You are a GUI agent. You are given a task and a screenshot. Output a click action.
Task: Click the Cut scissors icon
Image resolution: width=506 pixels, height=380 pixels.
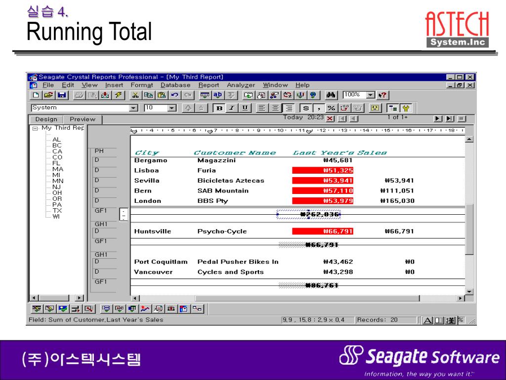pos(135,95)
